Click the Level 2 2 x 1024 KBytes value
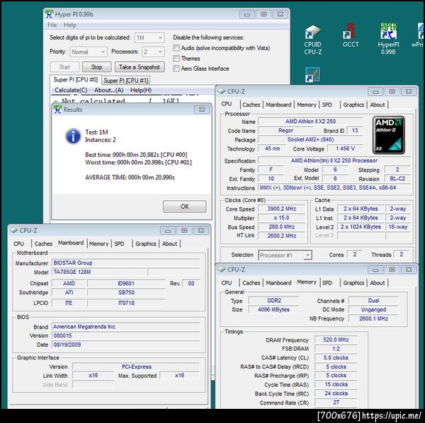Screen dimensions: 425x423 (x=361, y=227)
